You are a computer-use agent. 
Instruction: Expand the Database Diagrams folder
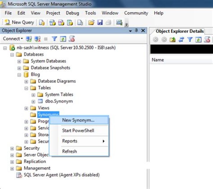tap(26, 81)
